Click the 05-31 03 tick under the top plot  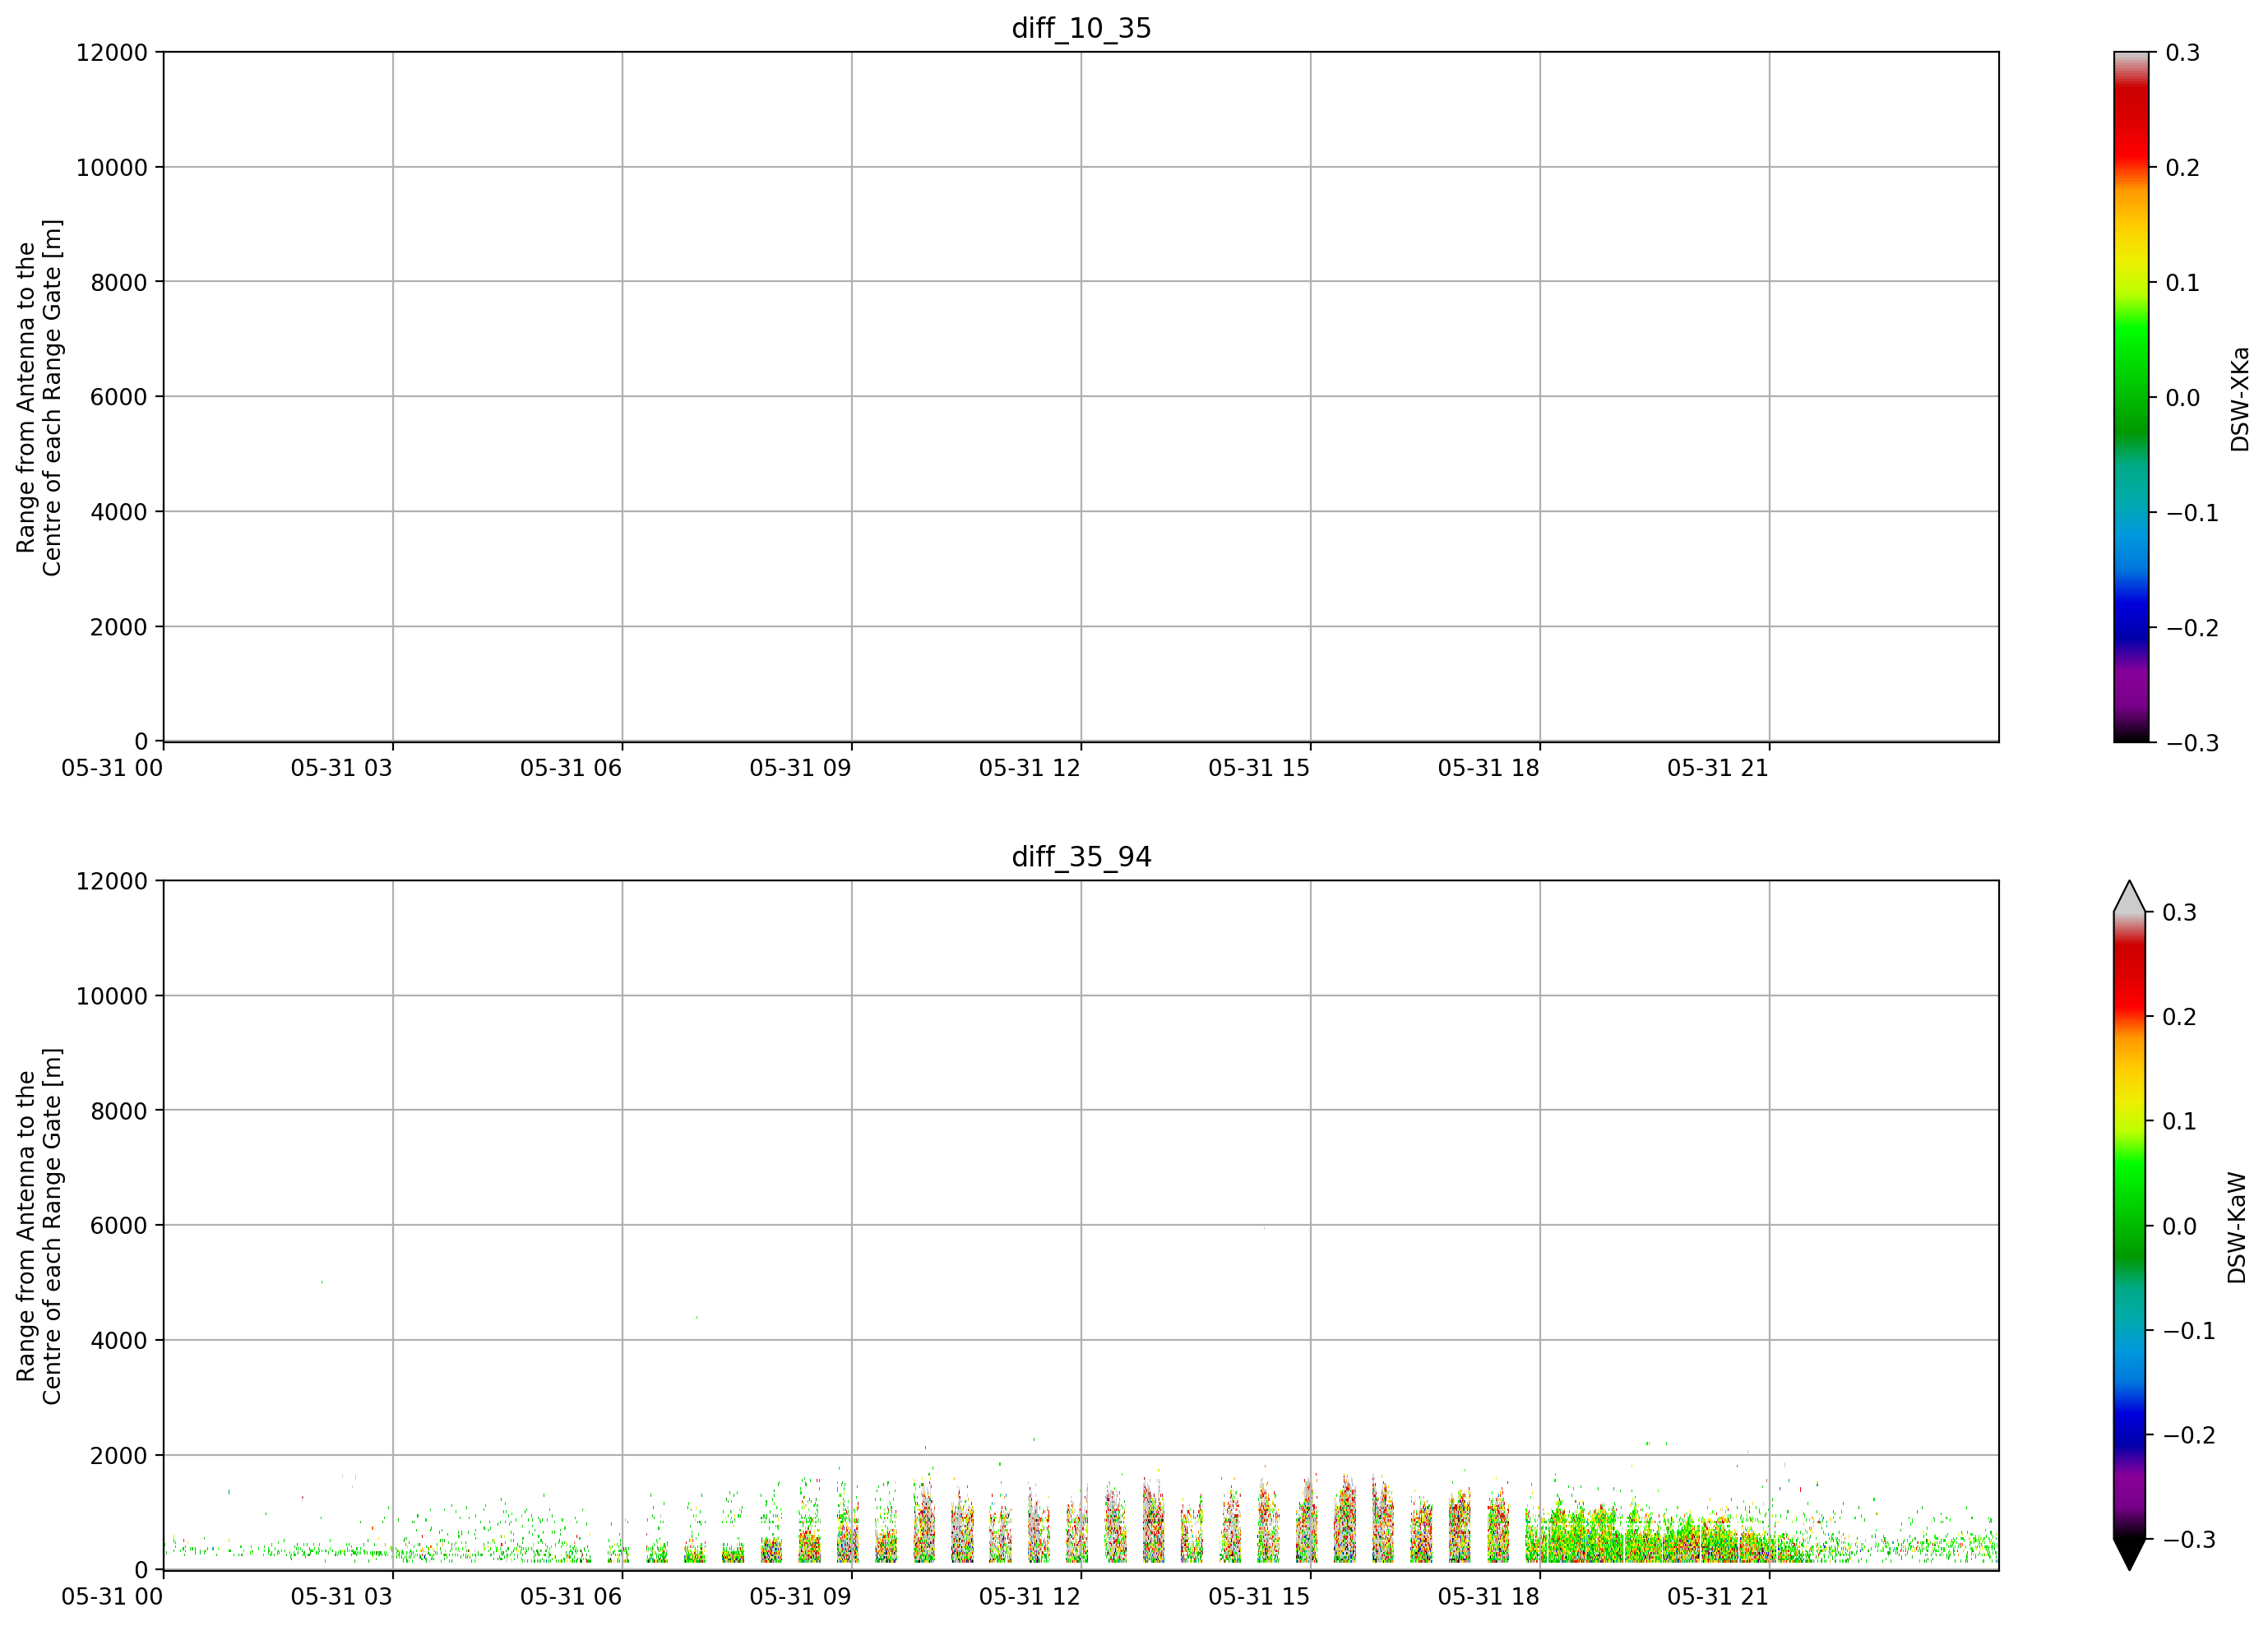click(342, 769)
